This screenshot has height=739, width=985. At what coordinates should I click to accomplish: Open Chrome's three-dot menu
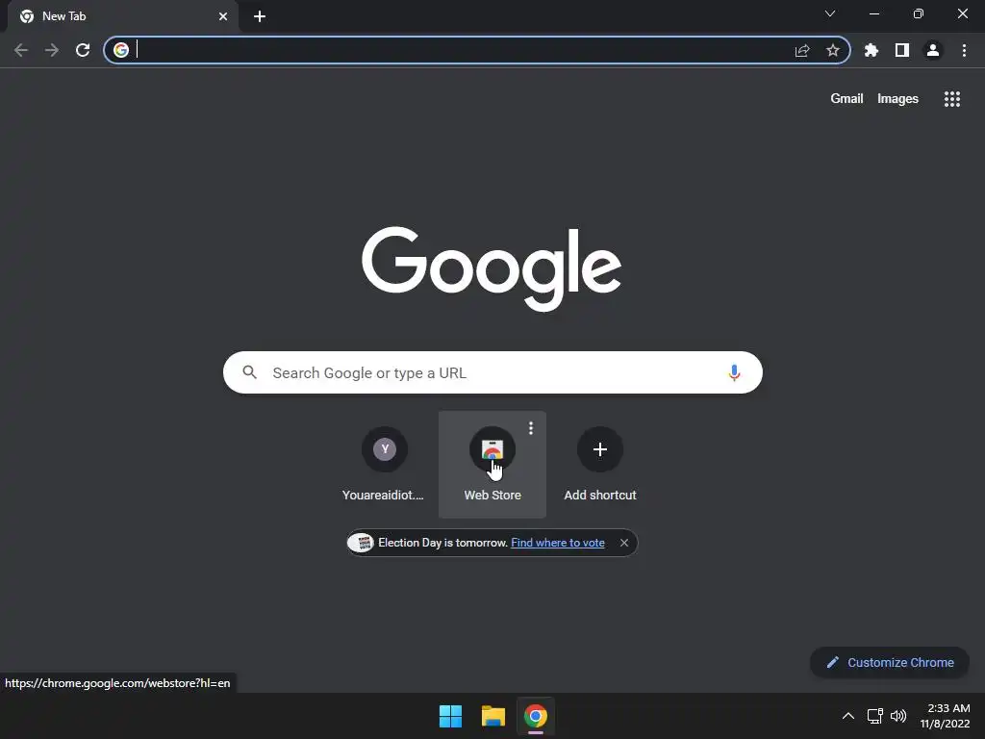coord(964,50)
